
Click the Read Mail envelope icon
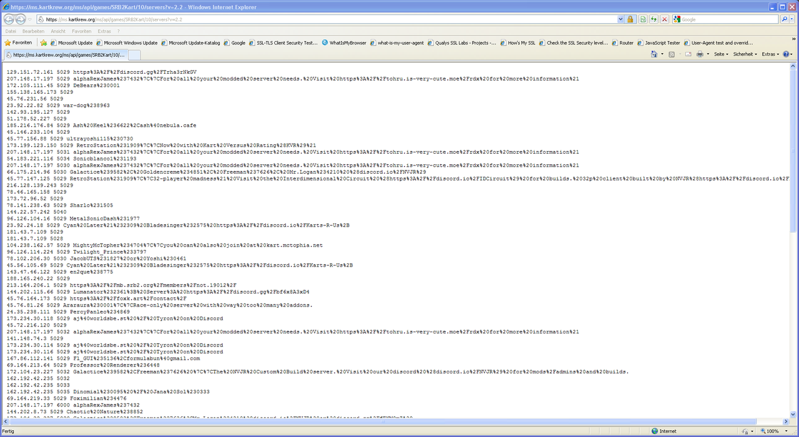687,54
